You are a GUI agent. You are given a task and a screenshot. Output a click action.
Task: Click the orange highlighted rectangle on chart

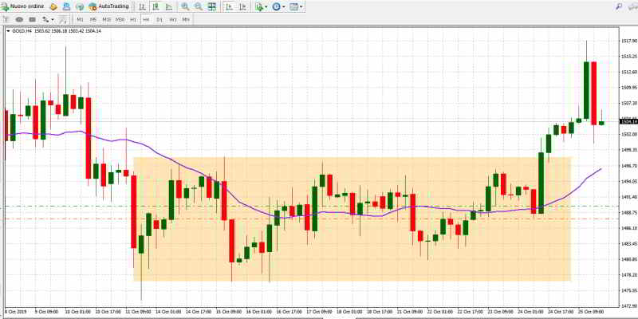[351, 255]
